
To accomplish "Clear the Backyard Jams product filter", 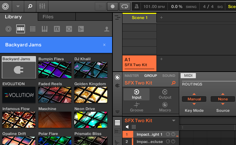I will click(104, 45).
